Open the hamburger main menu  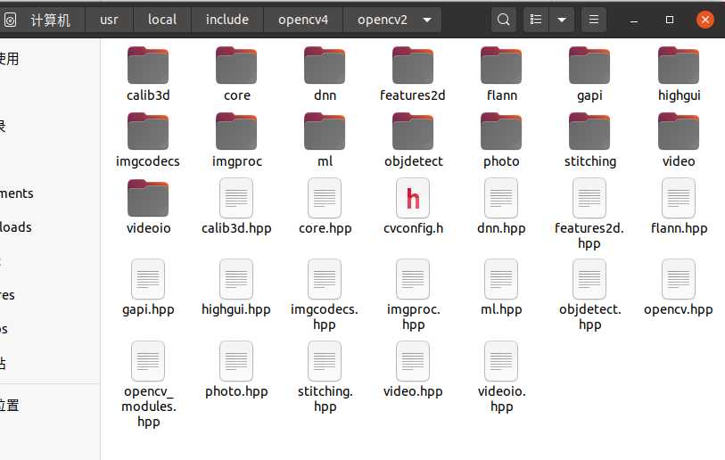tap(594, 20)
